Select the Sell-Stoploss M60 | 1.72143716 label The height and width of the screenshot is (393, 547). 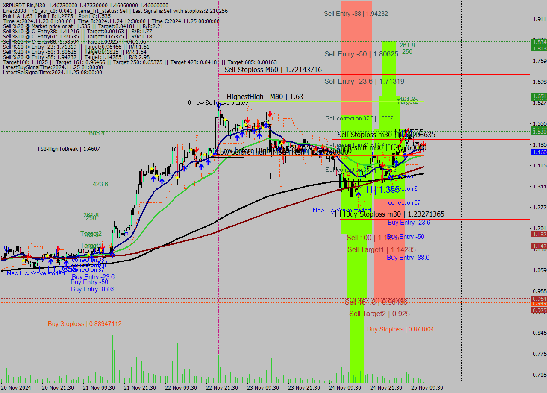(x=273, y=70)
